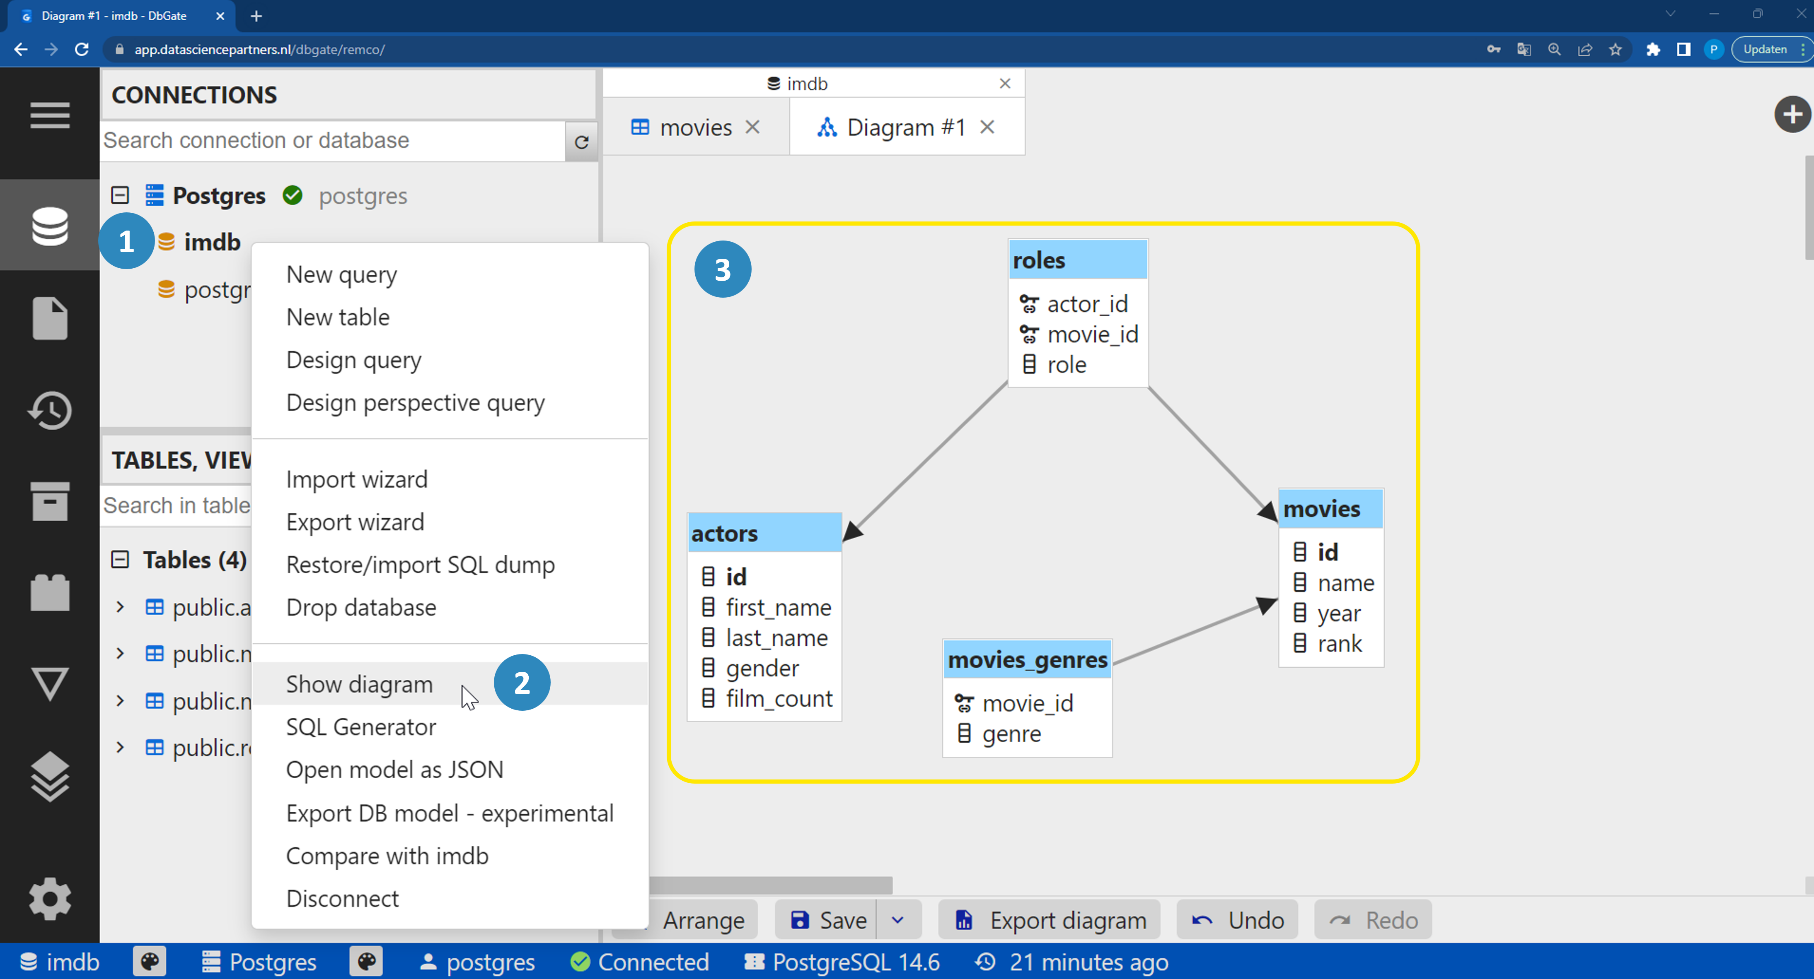Click the refresh connections icon
Screen dimensions: 1814x979
pos(581,142)
